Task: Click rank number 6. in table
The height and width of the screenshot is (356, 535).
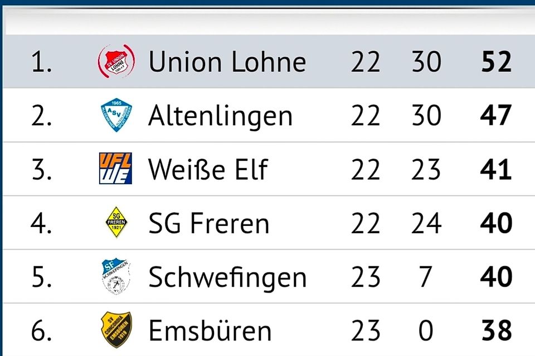Action: tap(41, 331)
